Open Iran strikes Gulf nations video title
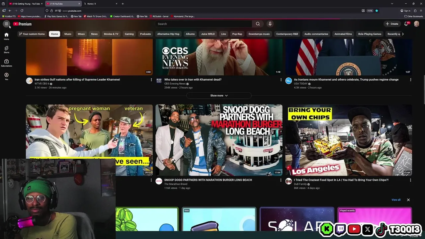This screenshot has width=425, height=239. pos(77,80)
